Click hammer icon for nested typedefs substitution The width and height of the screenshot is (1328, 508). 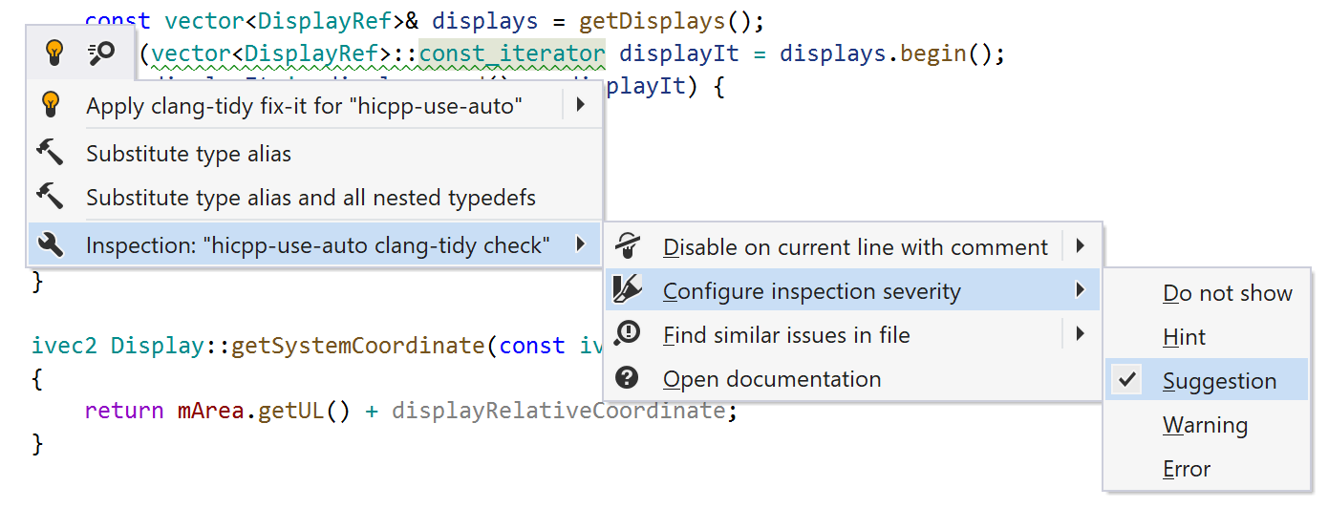(x=50, y=198)
